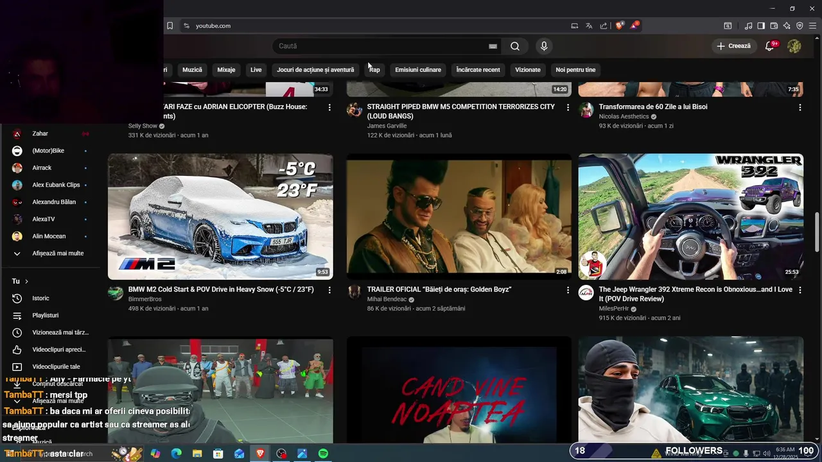Open the Brave hamburger main menu
This screenshot has width=822, height=462.
(x=812, y=26)
